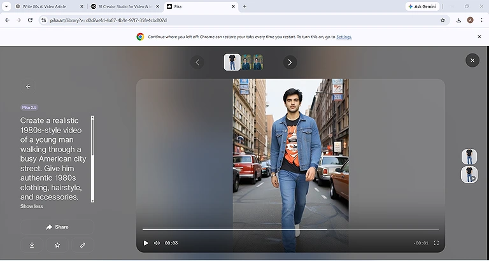Close the Write 80s AI Video Article tab
489x261 pixels.
[x=81, y=6]
